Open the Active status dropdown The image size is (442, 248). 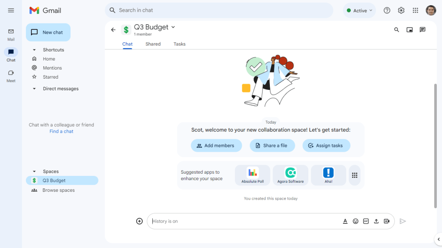359,10
